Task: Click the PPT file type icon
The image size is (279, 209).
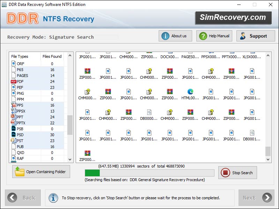Action: 14,117
